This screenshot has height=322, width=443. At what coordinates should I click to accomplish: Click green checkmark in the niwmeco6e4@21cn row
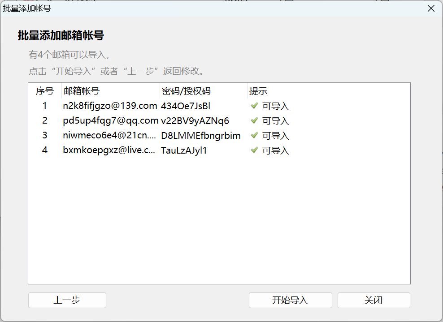pos(255,135)
